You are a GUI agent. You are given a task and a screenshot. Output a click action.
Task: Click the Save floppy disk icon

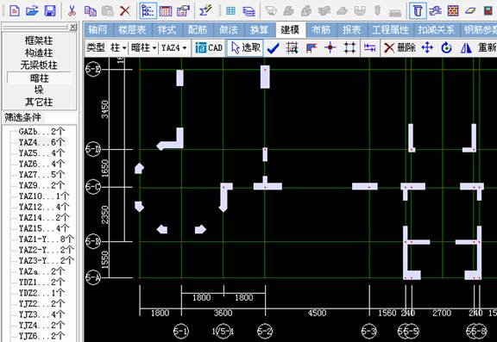[50, 10]
